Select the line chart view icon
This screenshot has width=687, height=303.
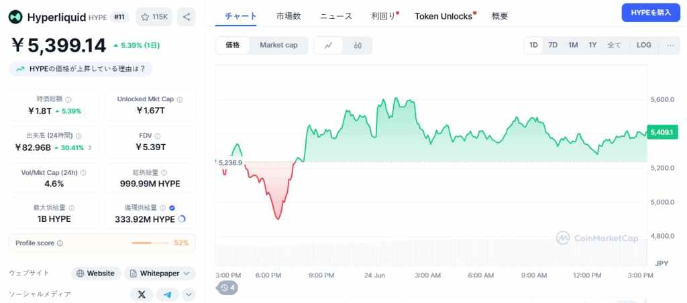tap(328, 45)
